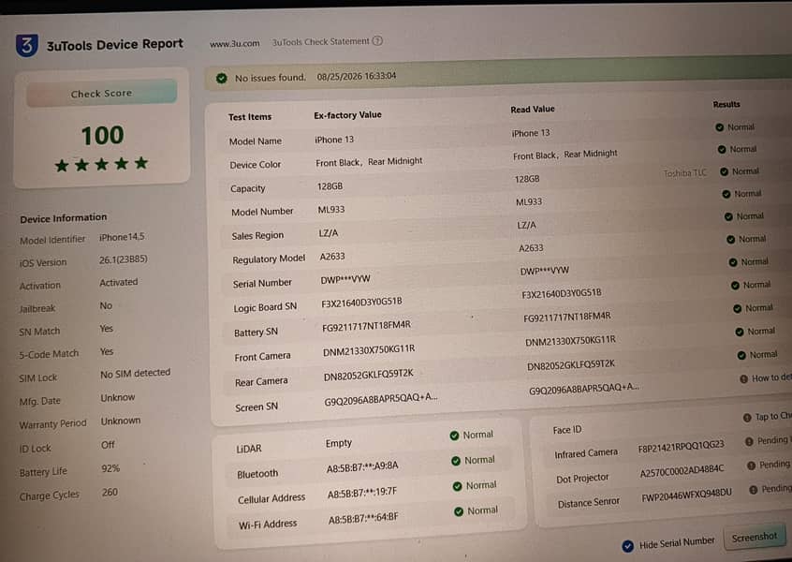792x562 pixels.
Task: Click the green check next to No issues found
Action: coord(221,79)
